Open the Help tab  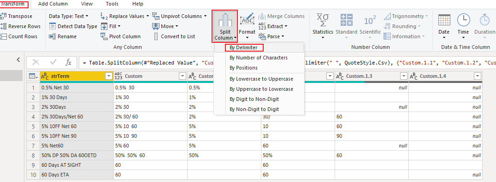(x=138, y=4)
